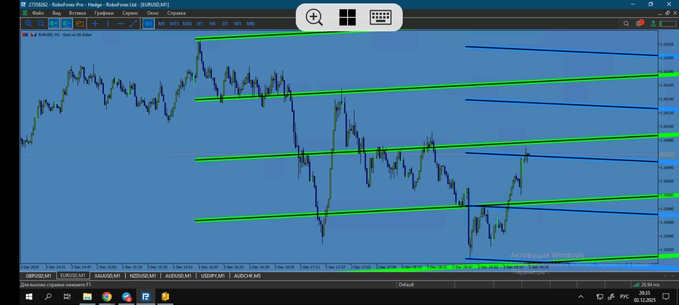This screenshot has height=305, width=679.
Task: Open File Explorer from taskbar
Action: pos(87,297)
